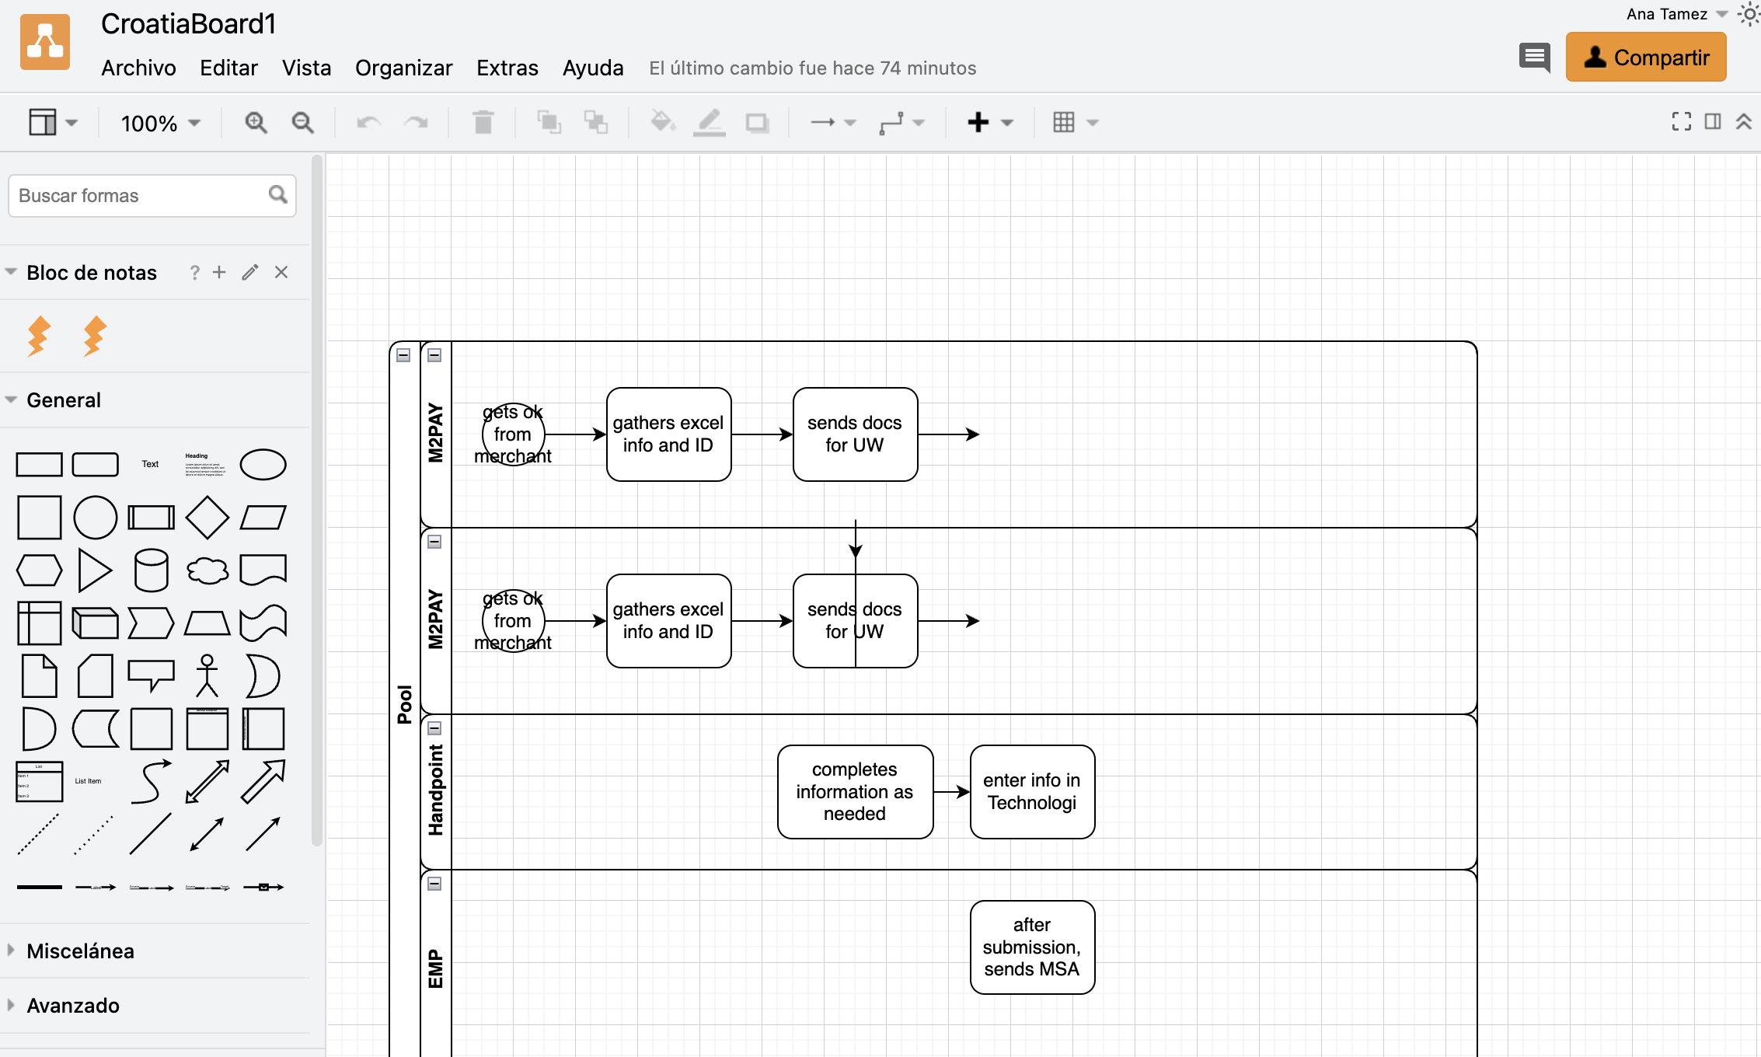Select the diamond shape in General
Screen dimensions: 1761x1057
tap(207, 518)
